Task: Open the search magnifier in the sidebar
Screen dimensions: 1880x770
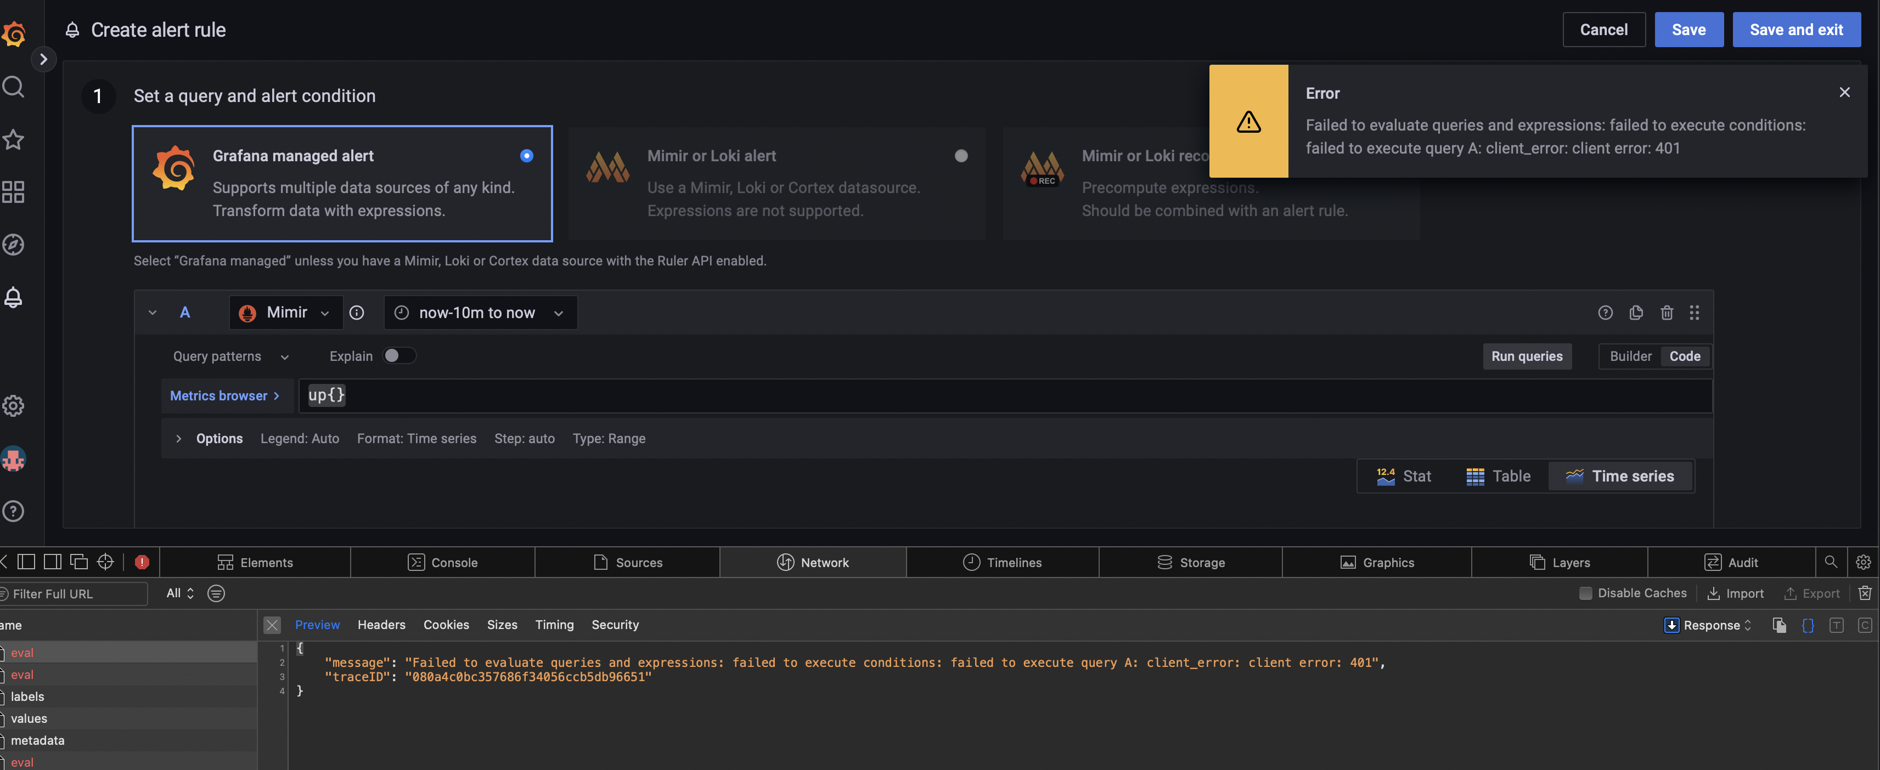Action: 13,86
